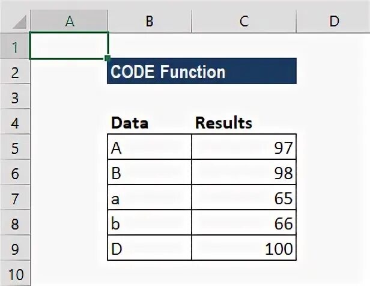Image resolution: width=370 pixels, height=286 pixels.
Task: Click the fill handle of cell A1
Action: [108, 58]
